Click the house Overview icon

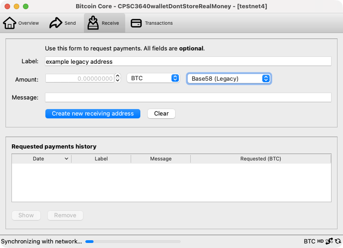tap(10, 23)
